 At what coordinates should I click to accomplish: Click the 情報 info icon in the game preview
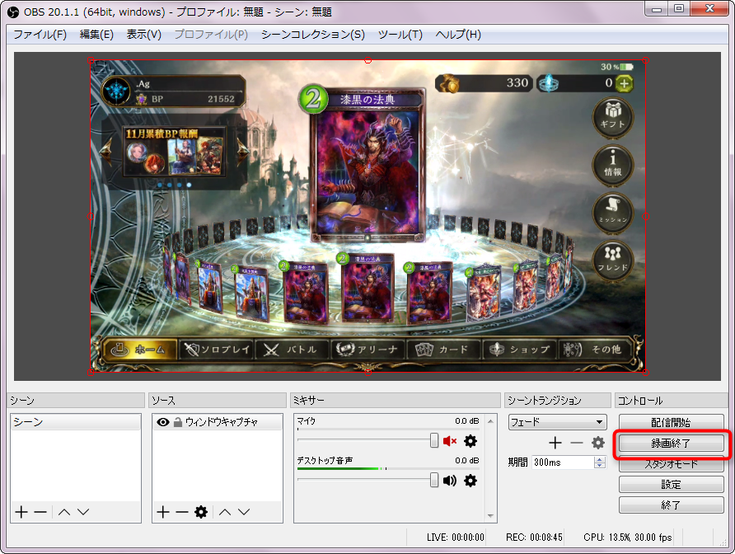pos(613,164)
